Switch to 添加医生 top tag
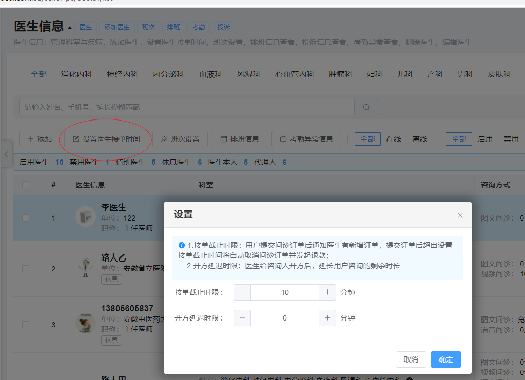 coord(117,27)
